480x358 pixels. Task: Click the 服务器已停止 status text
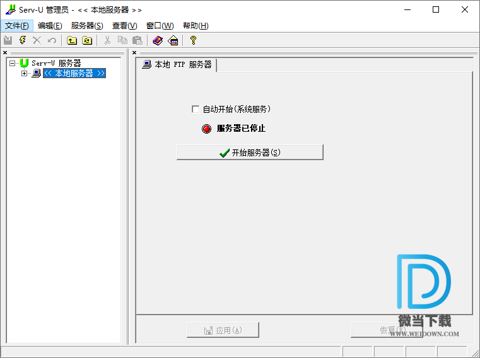pyautogui.click(x=241, y=129)
